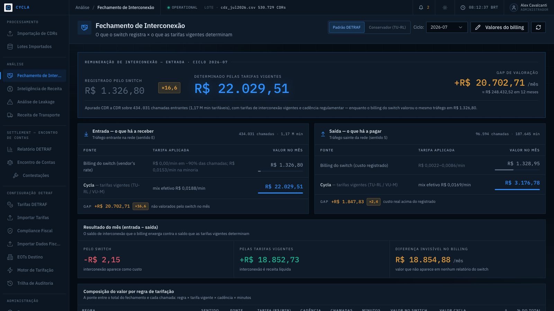The image size is (554, 311).
Task: Click the Análise breadcrumb link
Action: coord(82,8)
